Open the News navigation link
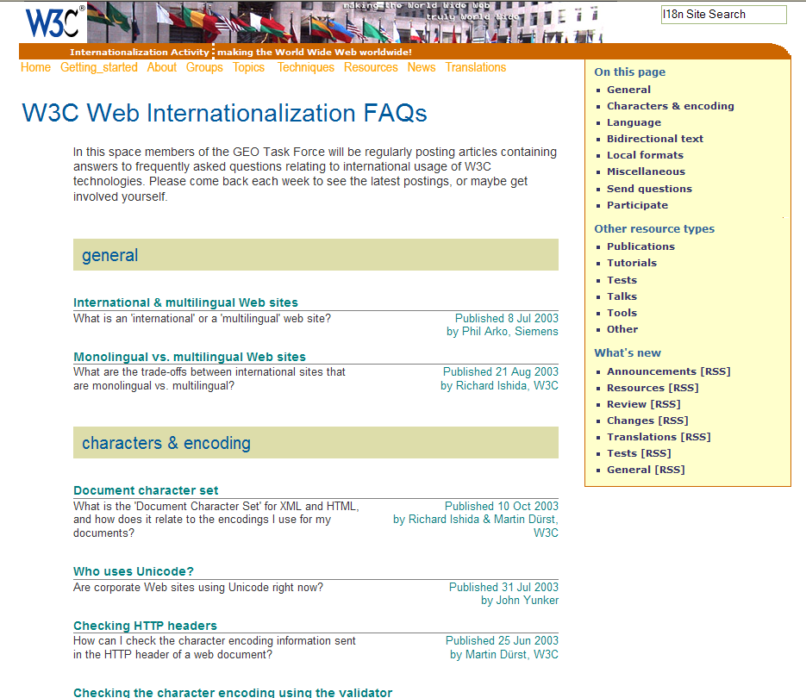 pos(422,67)
